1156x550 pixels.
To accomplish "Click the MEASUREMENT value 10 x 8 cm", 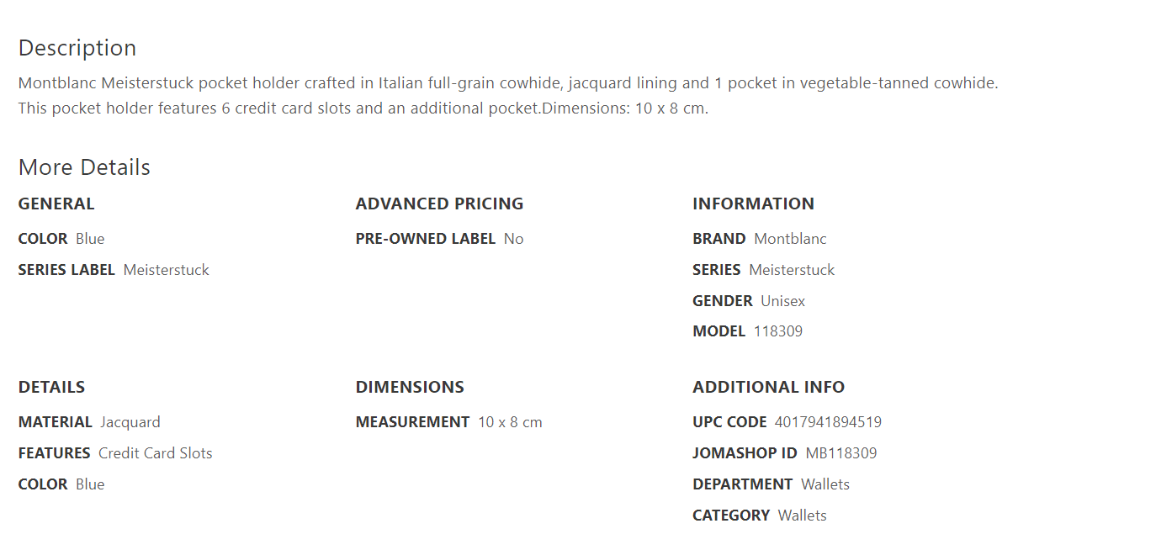I will pyautogui.click(x=510, y=422).
